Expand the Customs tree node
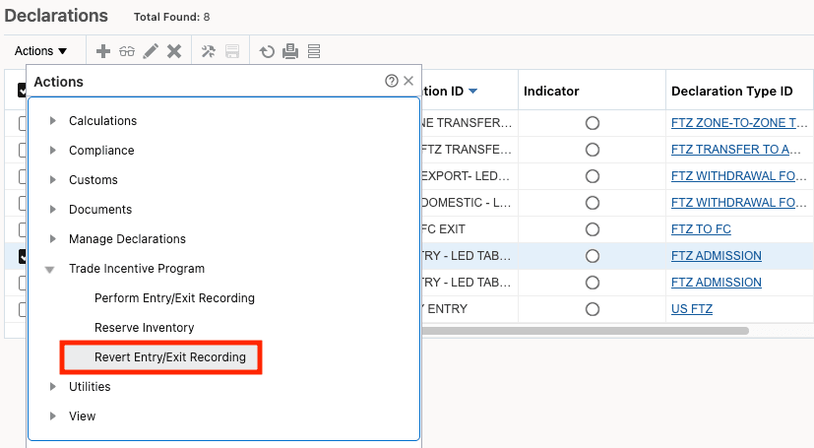 pyautogui.click(x=52, y=180)
